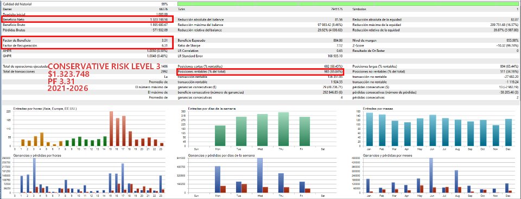This screenshot has width=521, height=199.
Task: Select 'Reducción relativa de la equidad' label
Action: (376, 30)
